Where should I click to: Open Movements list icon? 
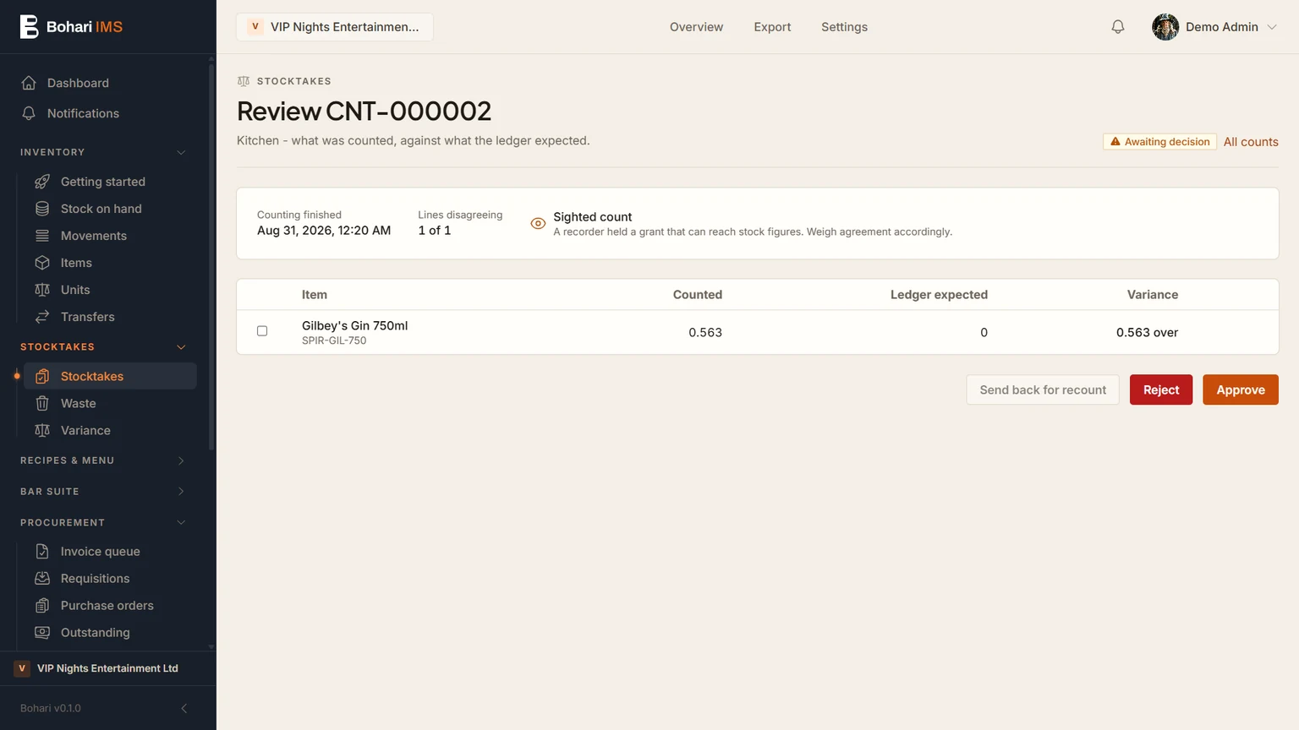coord(42,236)
